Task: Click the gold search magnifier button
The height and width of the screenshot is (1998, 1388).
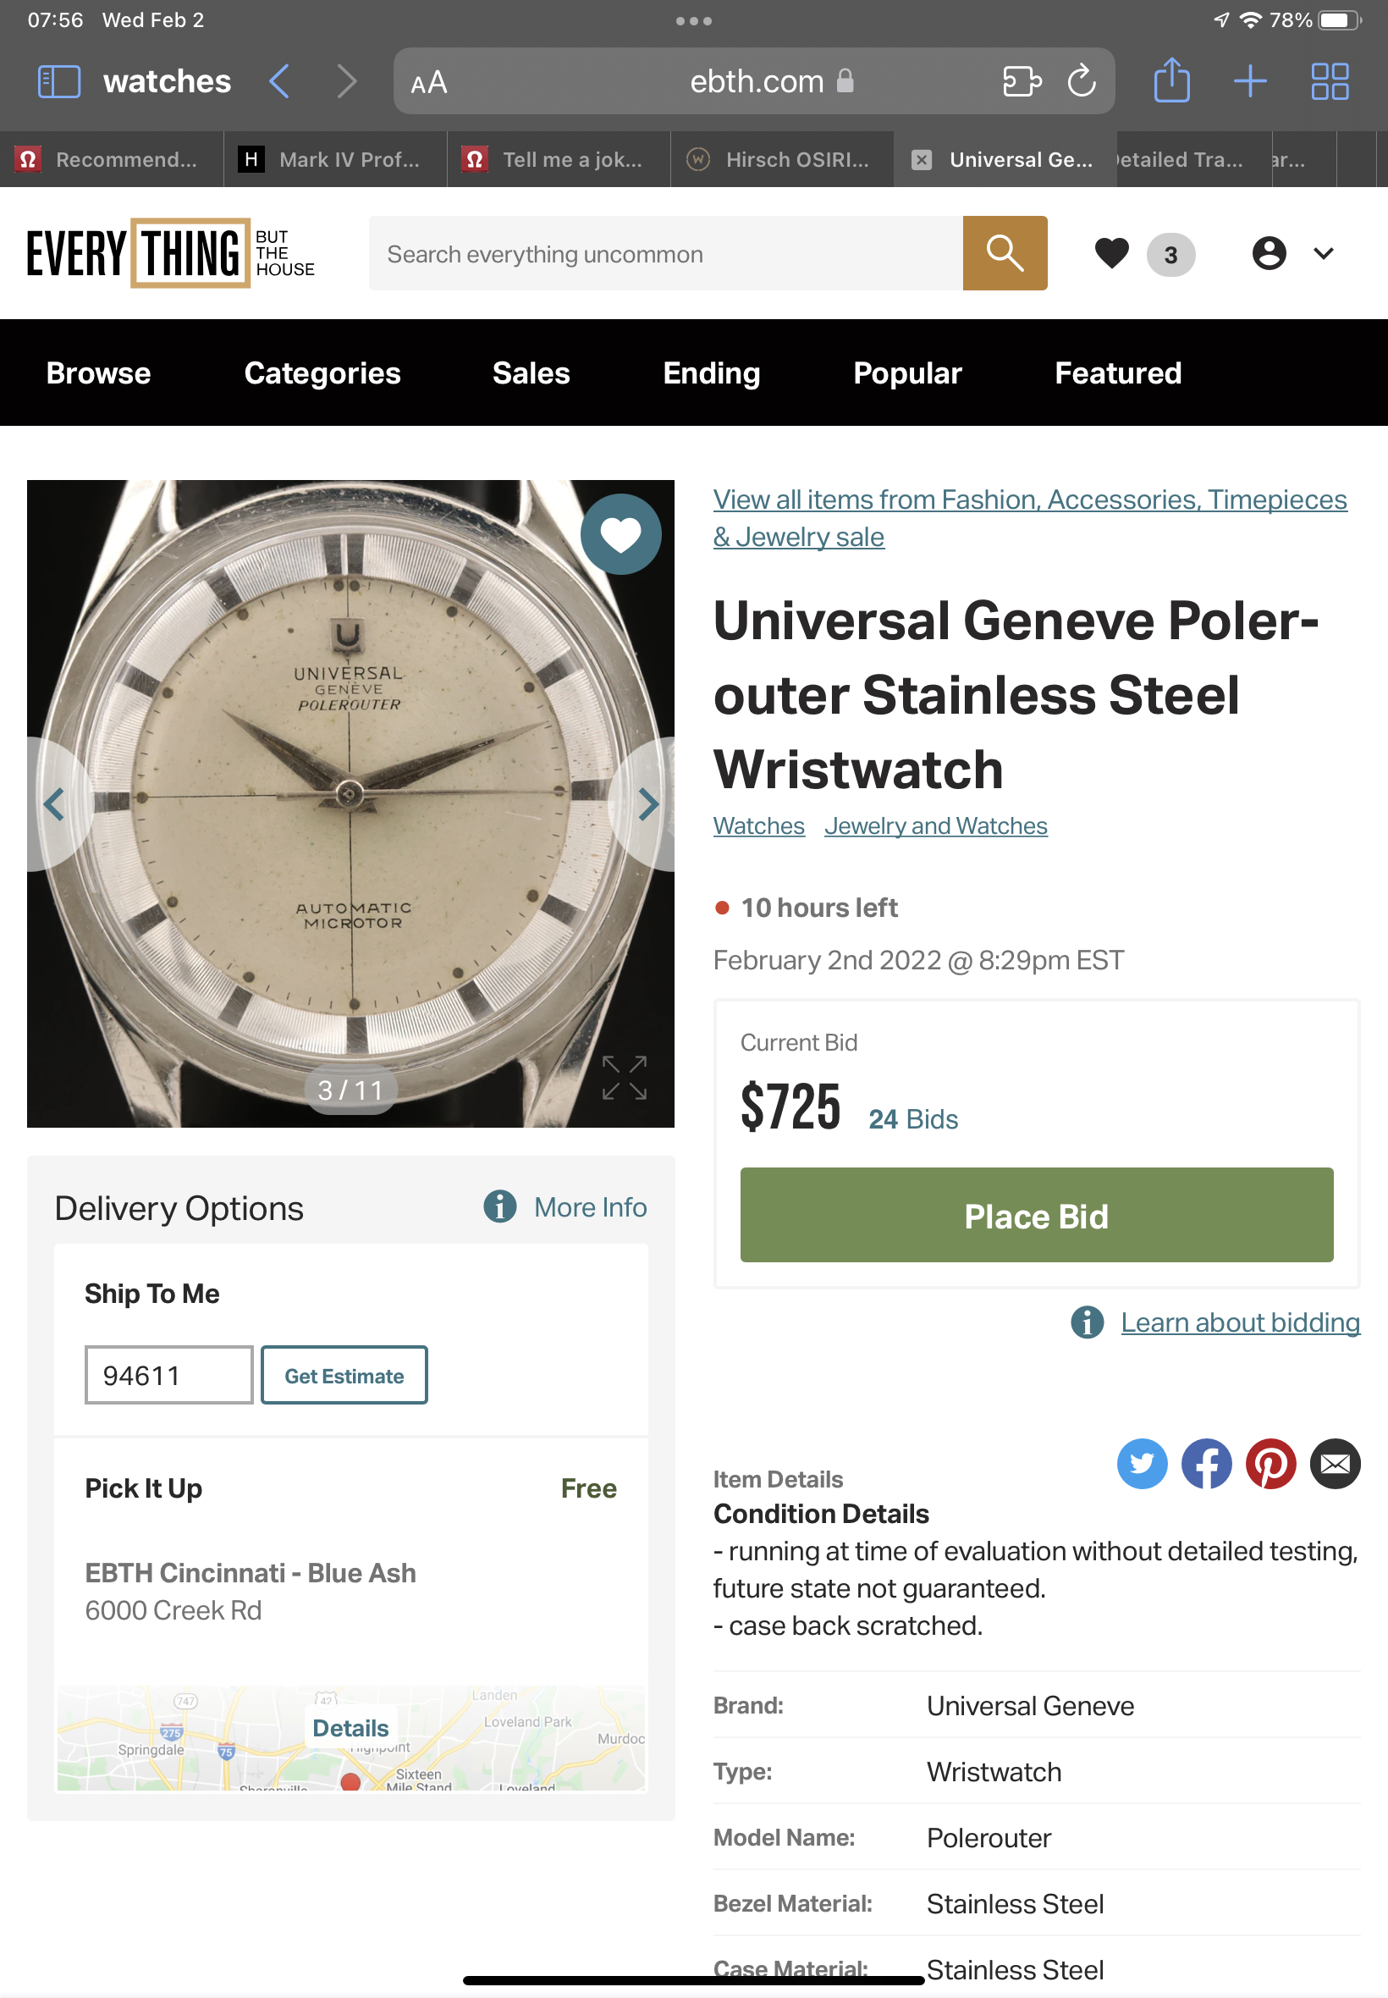Action: tap(1004, 253)
